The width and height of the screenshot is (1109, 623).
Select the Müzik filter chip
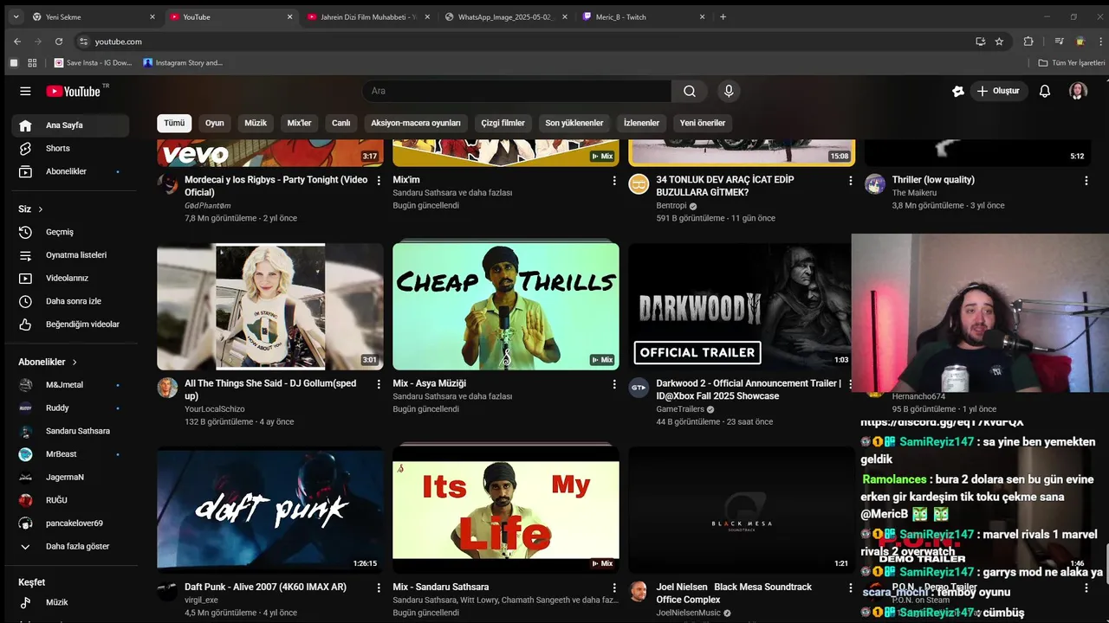click(256, 123)
